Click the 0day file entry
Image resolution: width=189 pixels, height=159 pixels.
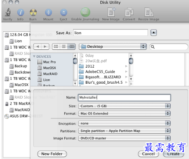click(87, 56)
